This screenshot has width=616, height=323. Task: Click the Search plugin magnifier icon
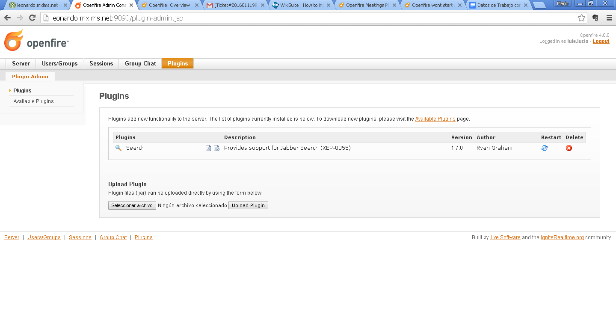[x=118, y=148]
